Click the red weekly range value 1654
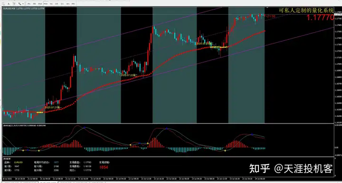Image resolution: width=342 pixels, height=183 pixels. 104,167
